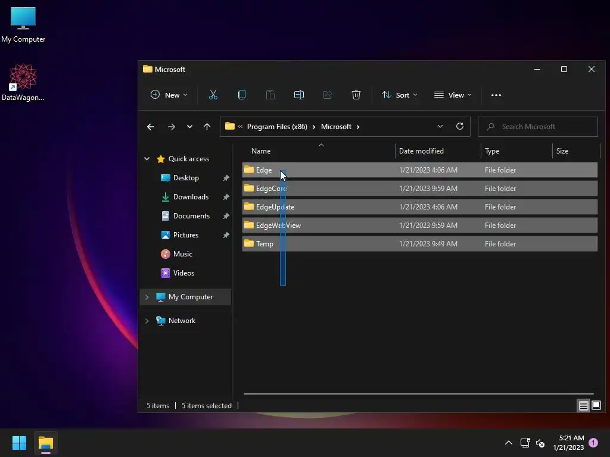Expand address bar history dropdown
This screenshot has height=457, width=610.
(x=440, y=126)
